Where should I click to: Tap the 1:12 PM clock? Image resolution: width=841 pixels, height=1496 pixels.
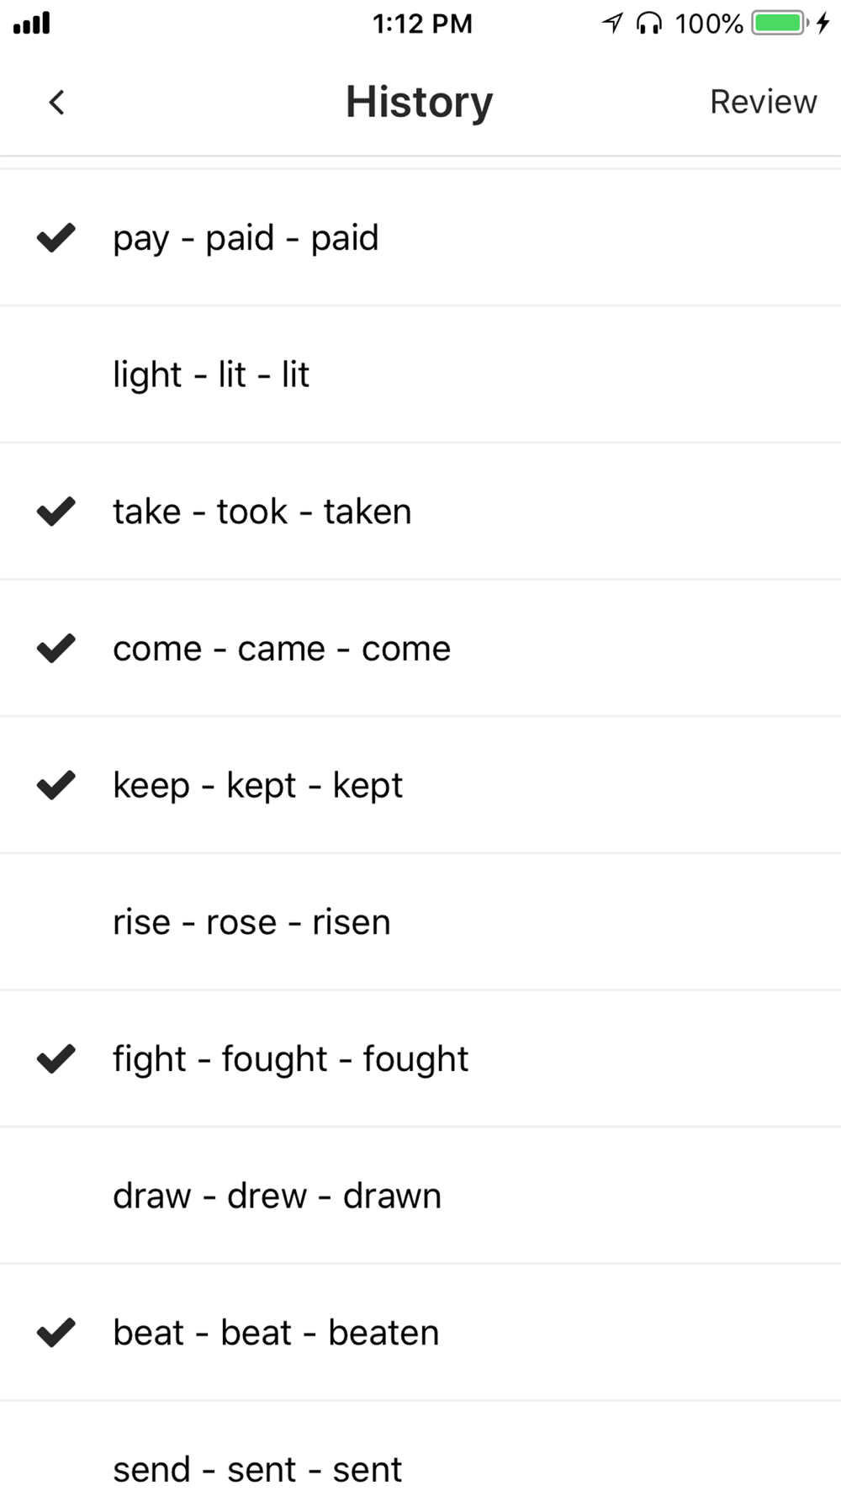click(x=422, y=24)
